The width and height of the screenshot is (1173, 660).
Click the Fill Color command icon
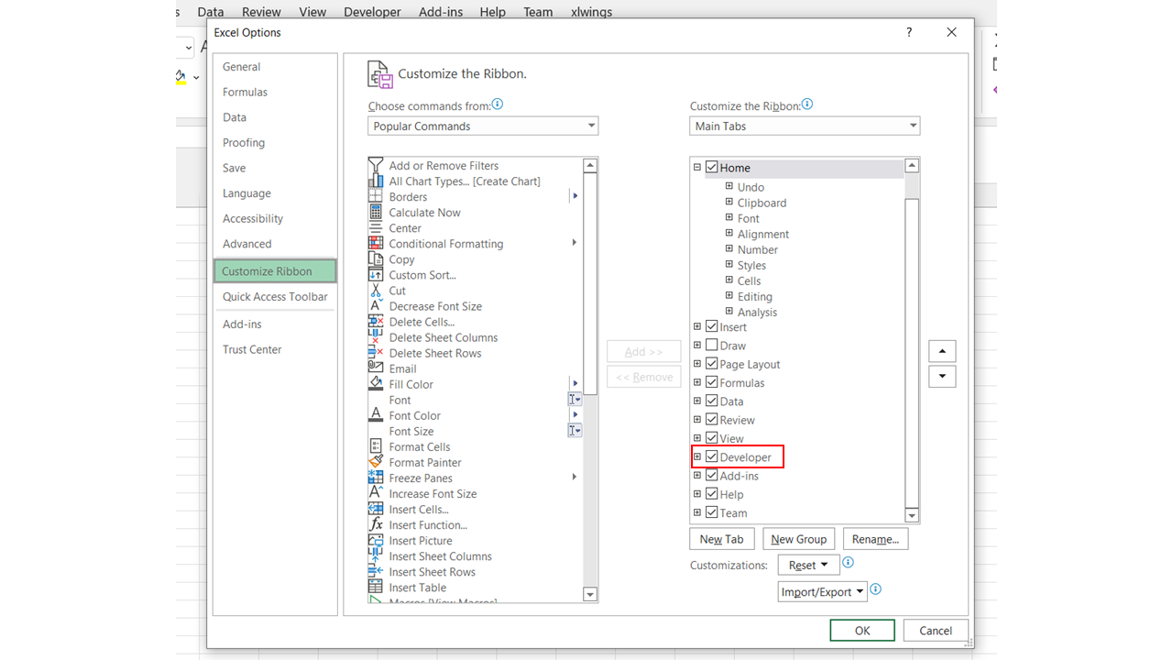376,384
